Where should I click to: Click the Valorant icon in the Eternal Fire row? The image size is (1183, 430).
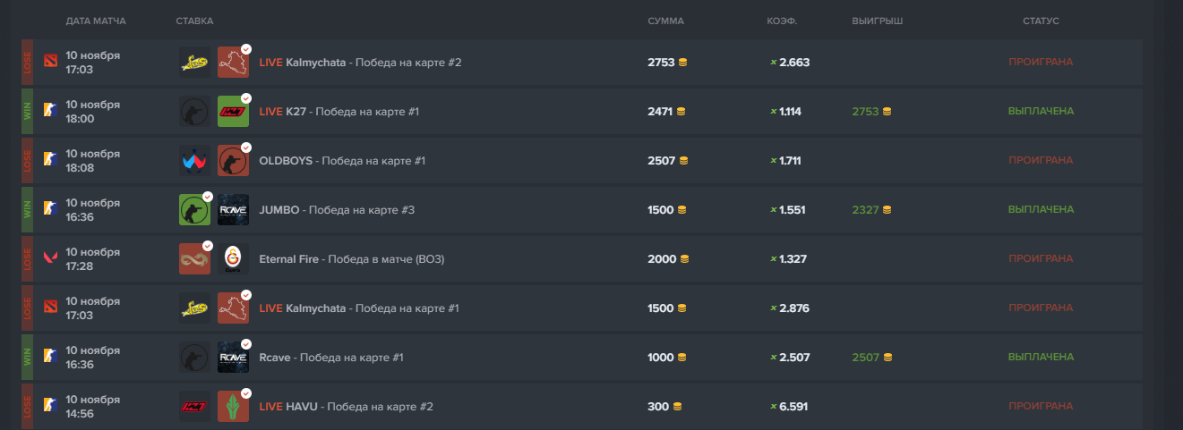[x=50, y=258]
